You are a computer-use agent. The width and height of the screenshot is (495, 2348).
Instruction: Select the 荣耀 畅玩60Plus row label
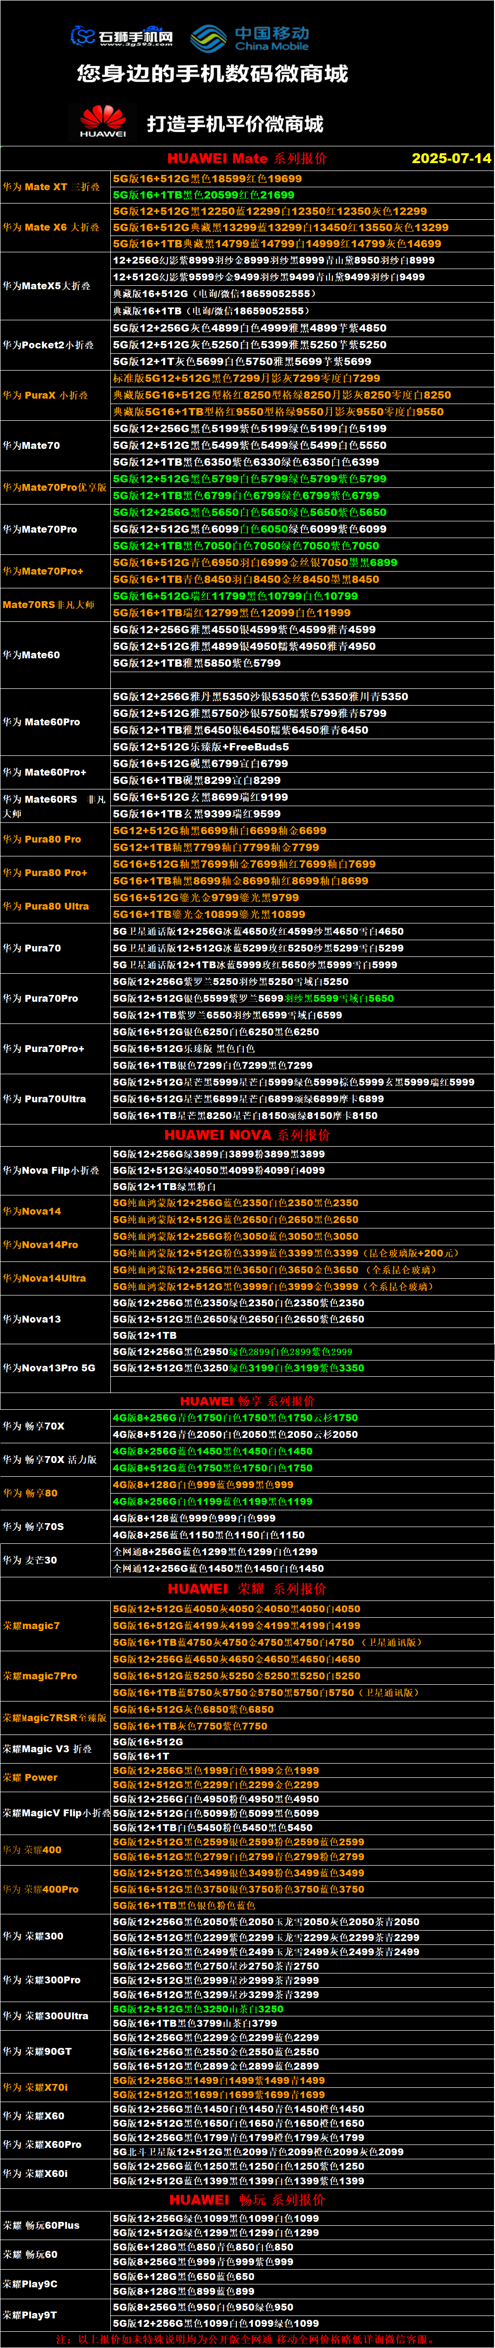point(41,2226)
